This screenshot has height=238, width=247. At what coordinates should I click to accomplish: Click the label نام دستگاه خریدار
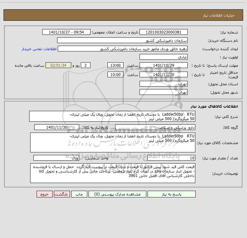[x=223, y=41]
